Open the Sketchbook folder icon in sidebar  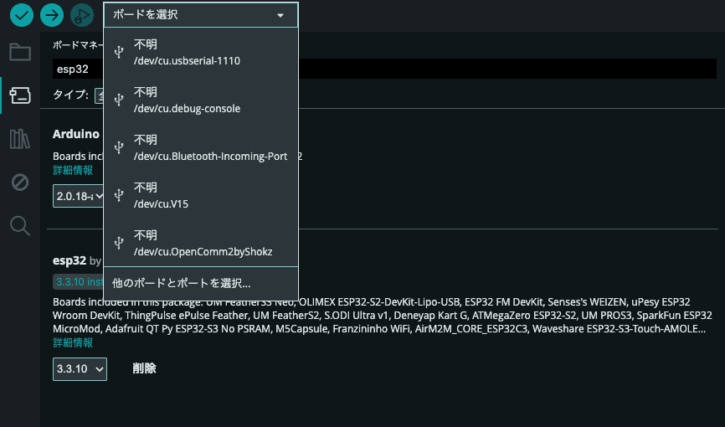pyautogui.click(x=20, y=52)
